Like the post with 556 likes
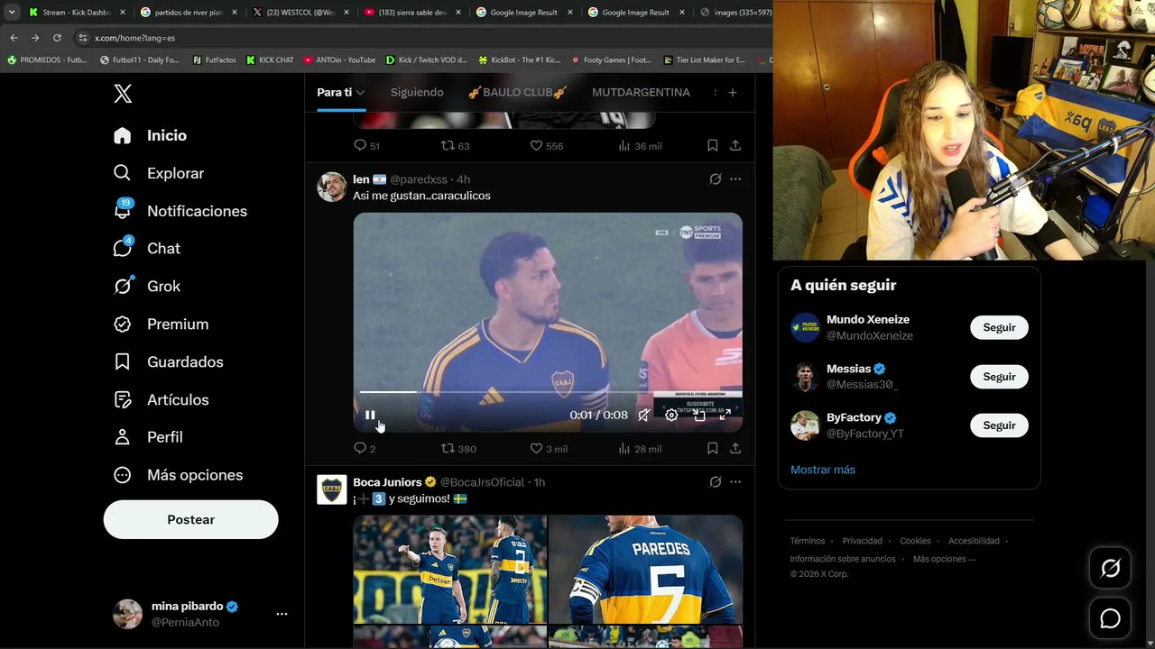Image resolution: width=1155 pixels, height=649 pixels. (x=546, y=145)
